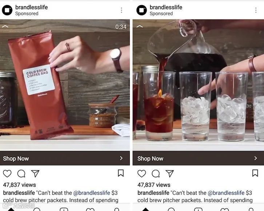
Task: Share the left post via paper plane
Action: click(35, 174)
